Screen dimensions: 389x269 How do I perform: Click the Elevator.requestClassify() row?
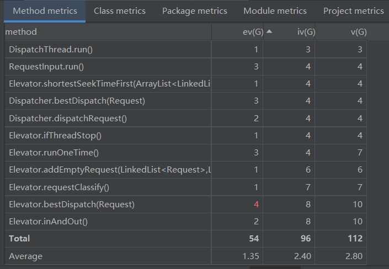pyautogui.click(x=59, y=187)
